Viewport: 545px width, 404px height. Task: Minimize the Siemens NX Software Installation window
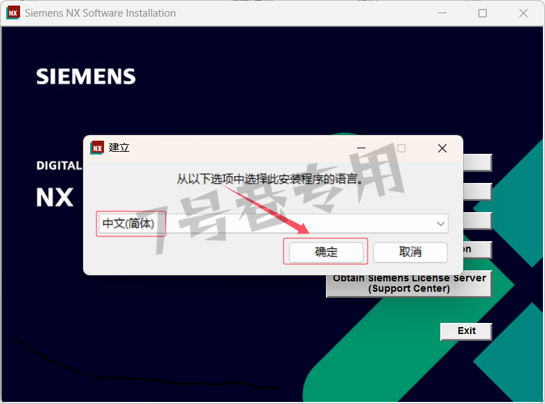[x=442, y=13]
